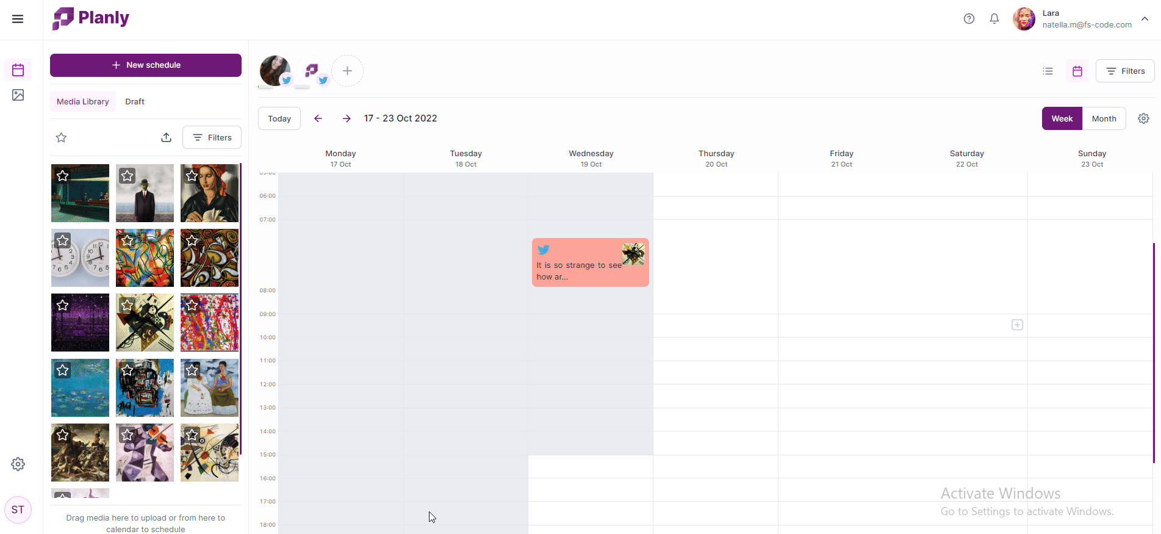Viewport: 1161px width, 534px height.
Task: Favorite the bowler hat man painting
Action: tap(127, 176)
